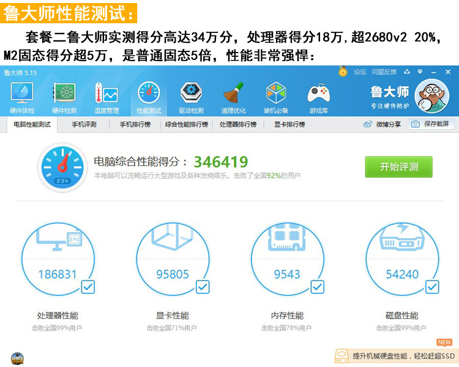Click the overall score 346419
This screenshot has height=367, width=459.
click(x=221, y=162)
